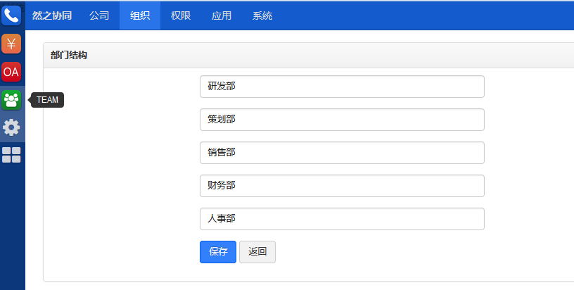This screenshot has width=574, height=290.
Task: Save departments with the 保存 button
Action: [x=218, y=252]
